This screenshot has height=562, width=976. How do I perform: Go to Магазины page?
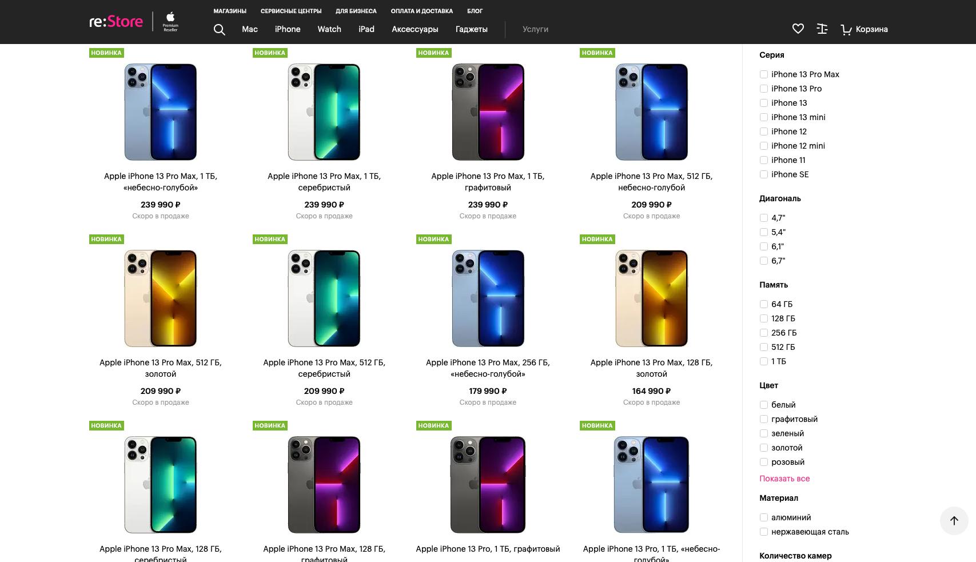click(230, 11)
